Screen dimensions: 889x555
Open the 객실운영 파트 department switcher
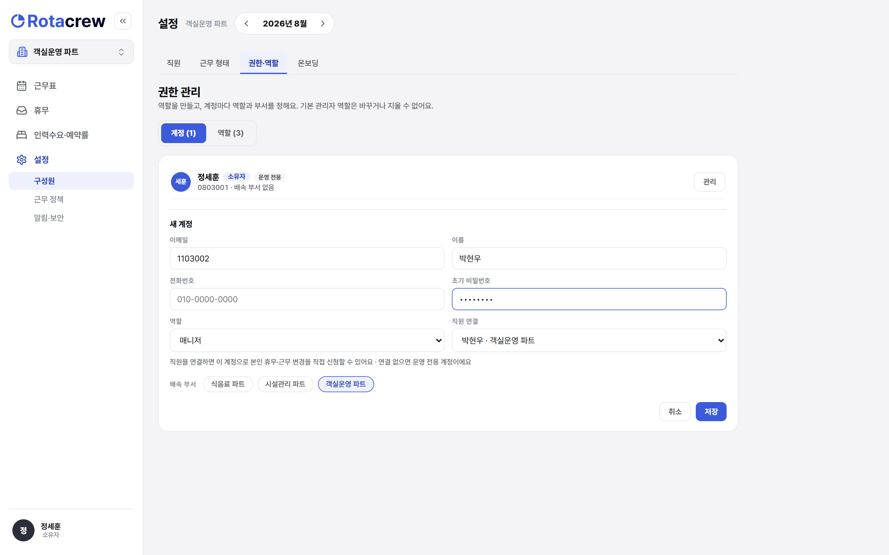(x=71, y=52)
